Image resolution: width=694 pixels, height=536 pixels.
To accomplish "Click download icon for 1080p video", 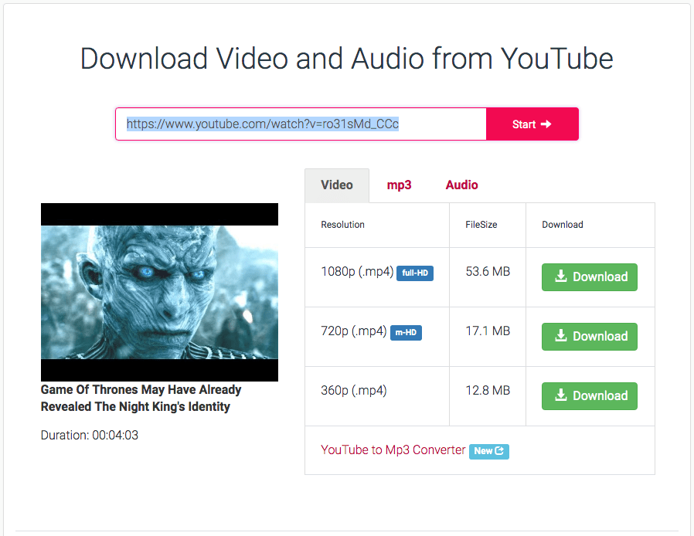I will point(562,276).
